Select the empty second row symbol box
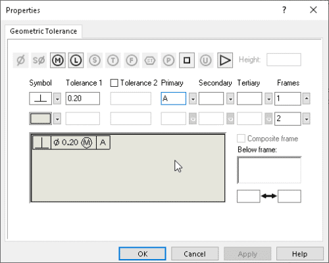 coord(41,119)
